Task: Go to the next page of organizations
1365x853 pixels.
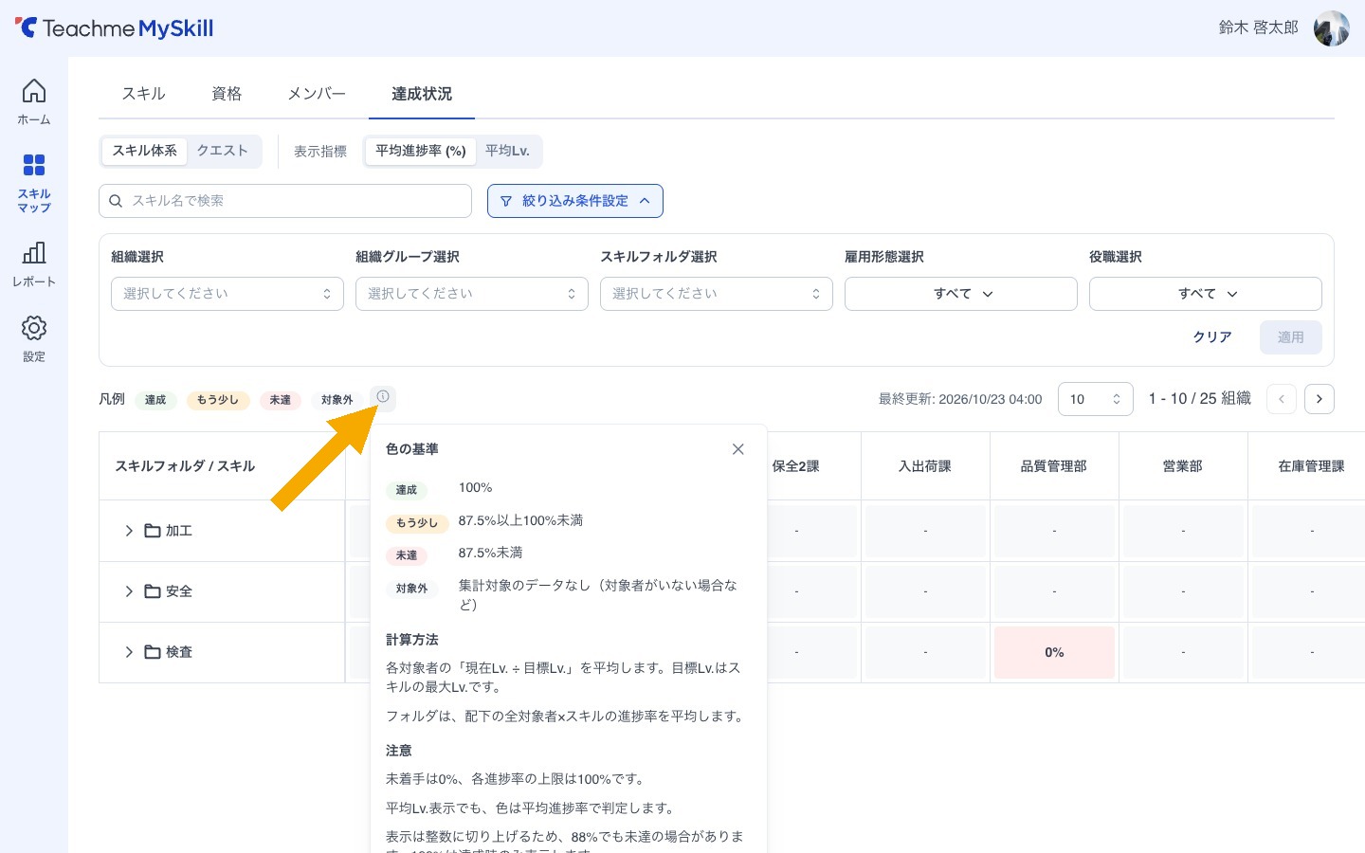Action: (1319, 399)
